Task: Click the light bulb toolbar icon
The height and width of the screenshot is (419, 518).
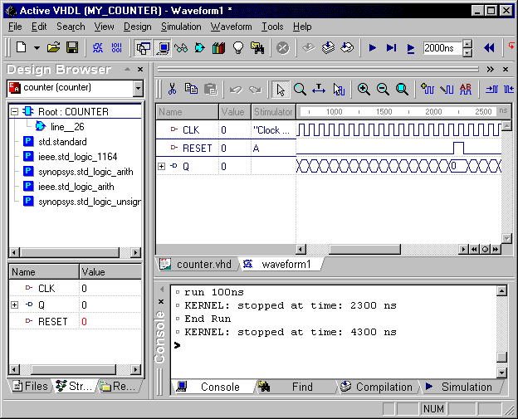Action: click(x=238, y=48)
